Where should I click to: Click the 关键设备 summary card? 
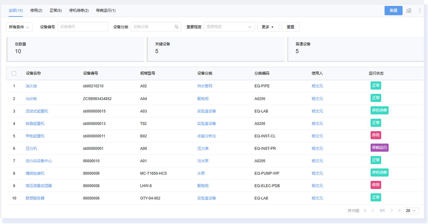click(x=216, y=49)
